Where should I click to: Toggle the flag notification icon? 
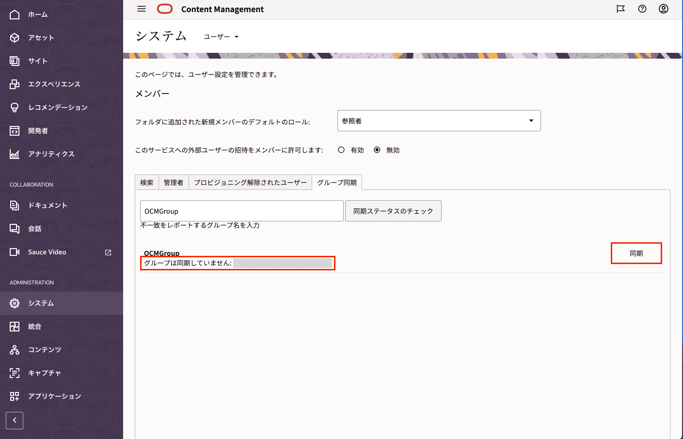(x=620, y=9)
